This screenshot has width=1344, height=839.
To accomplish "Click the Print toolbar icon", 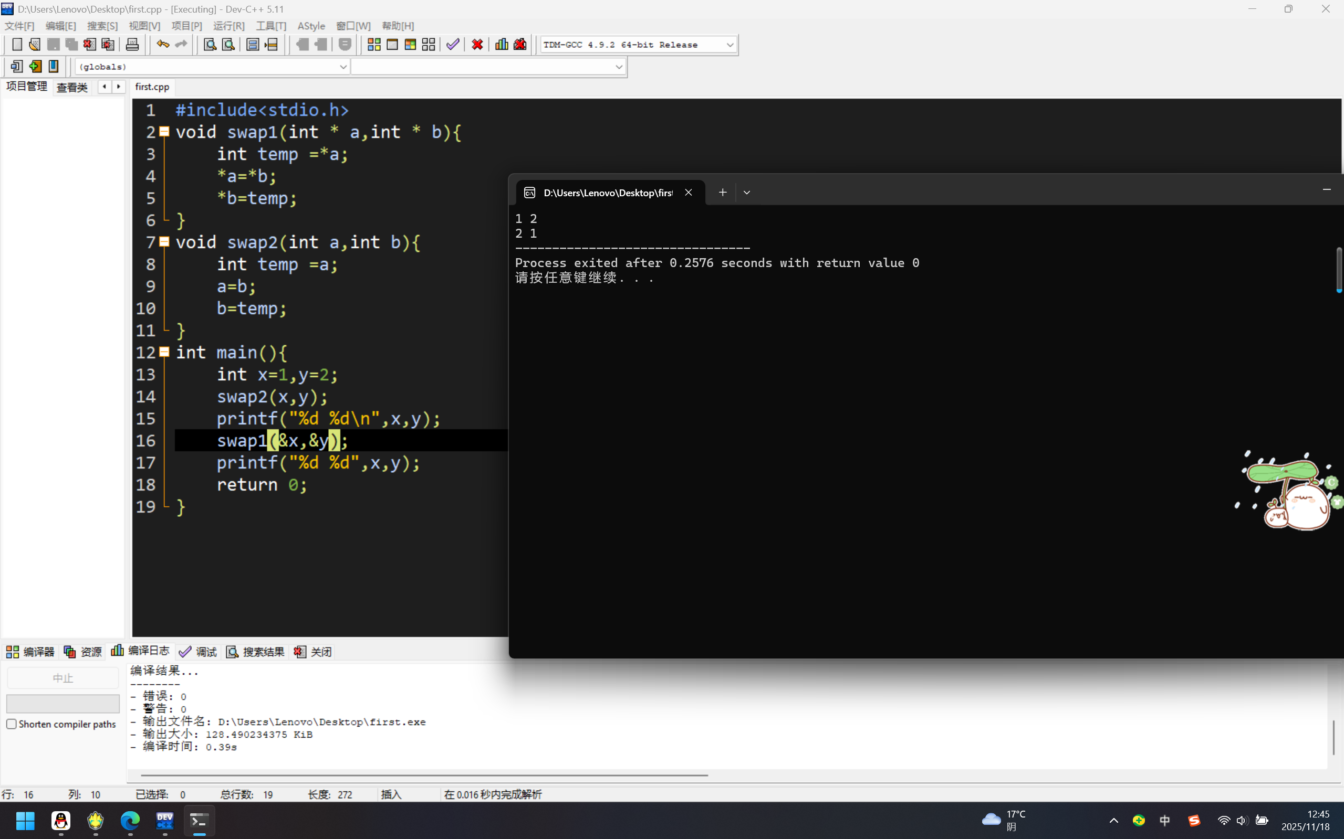I will click(x=132, y=45).
